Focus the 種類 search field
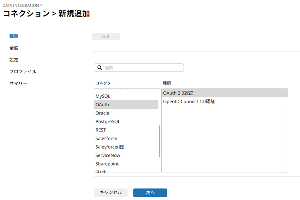This screenshot has height=200, width=300. pyautogui.click(x=139, y=68)
